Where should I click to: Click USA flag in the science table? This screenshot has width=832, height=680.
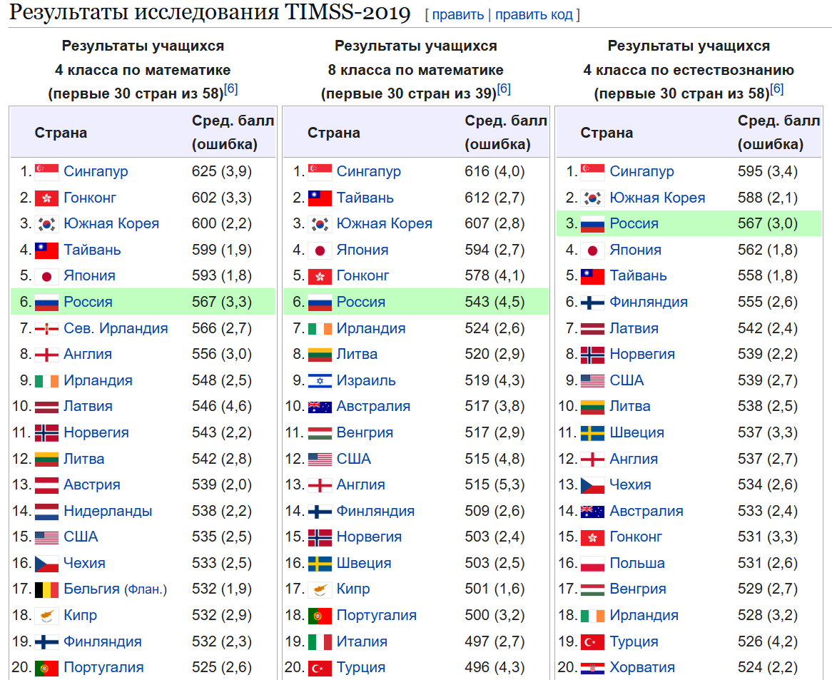tap(593, 381)
